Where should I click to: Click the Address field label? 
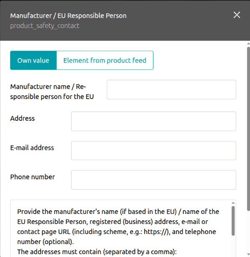click(23, 118)
